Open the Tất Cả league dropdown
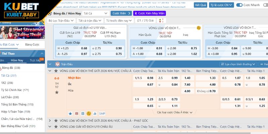 (x=95, y=13)
